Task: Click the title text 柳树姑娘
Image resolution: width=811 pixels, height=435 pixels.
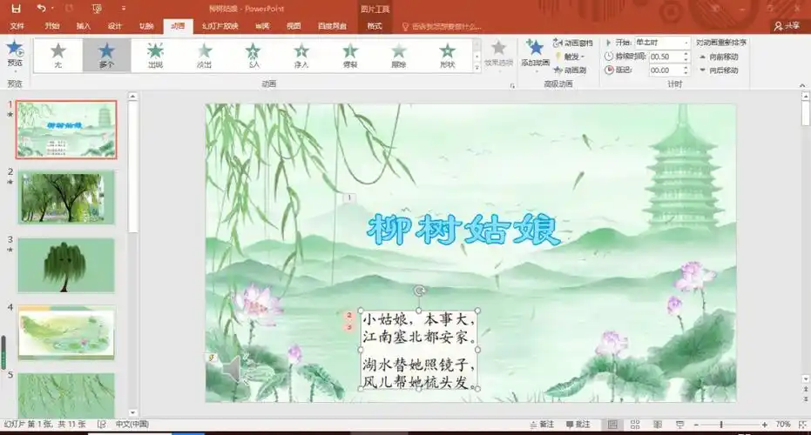Action: (x=463, y=230)
